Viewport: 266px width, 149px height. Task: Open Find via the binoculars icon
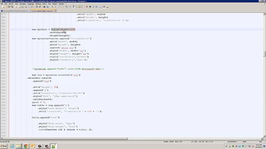pyautogui.click(x=44, y=7)
